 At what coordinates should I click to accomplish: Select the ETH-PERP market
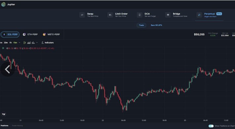(x=30, y=35)
